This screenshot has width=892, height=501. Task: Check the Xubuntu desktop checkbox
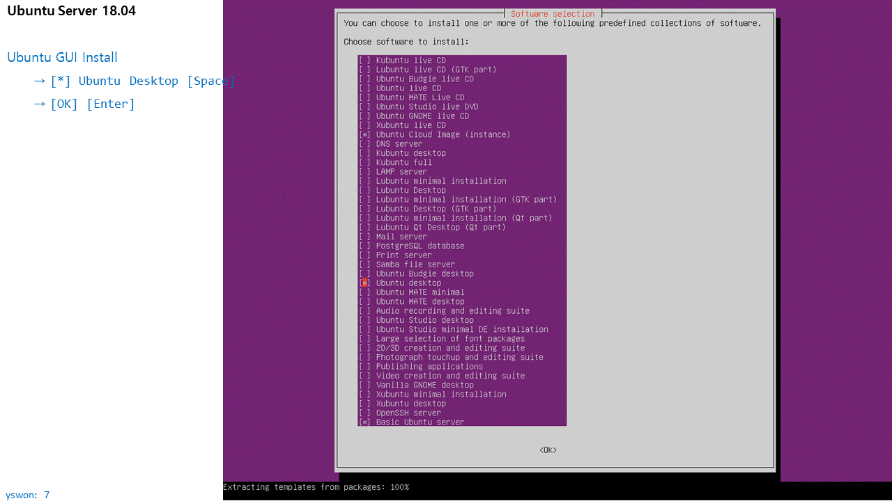point(364,404)
